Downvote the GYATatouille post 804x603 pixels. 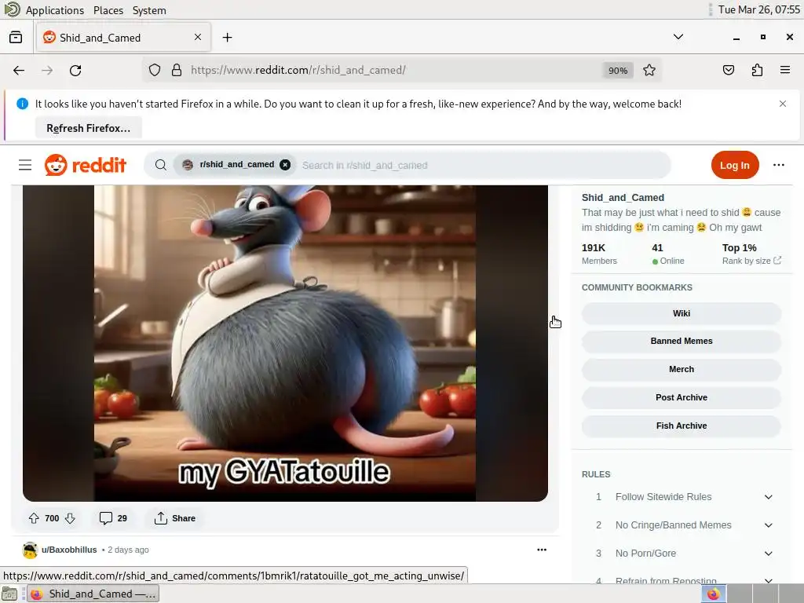(x=70, y=518)
